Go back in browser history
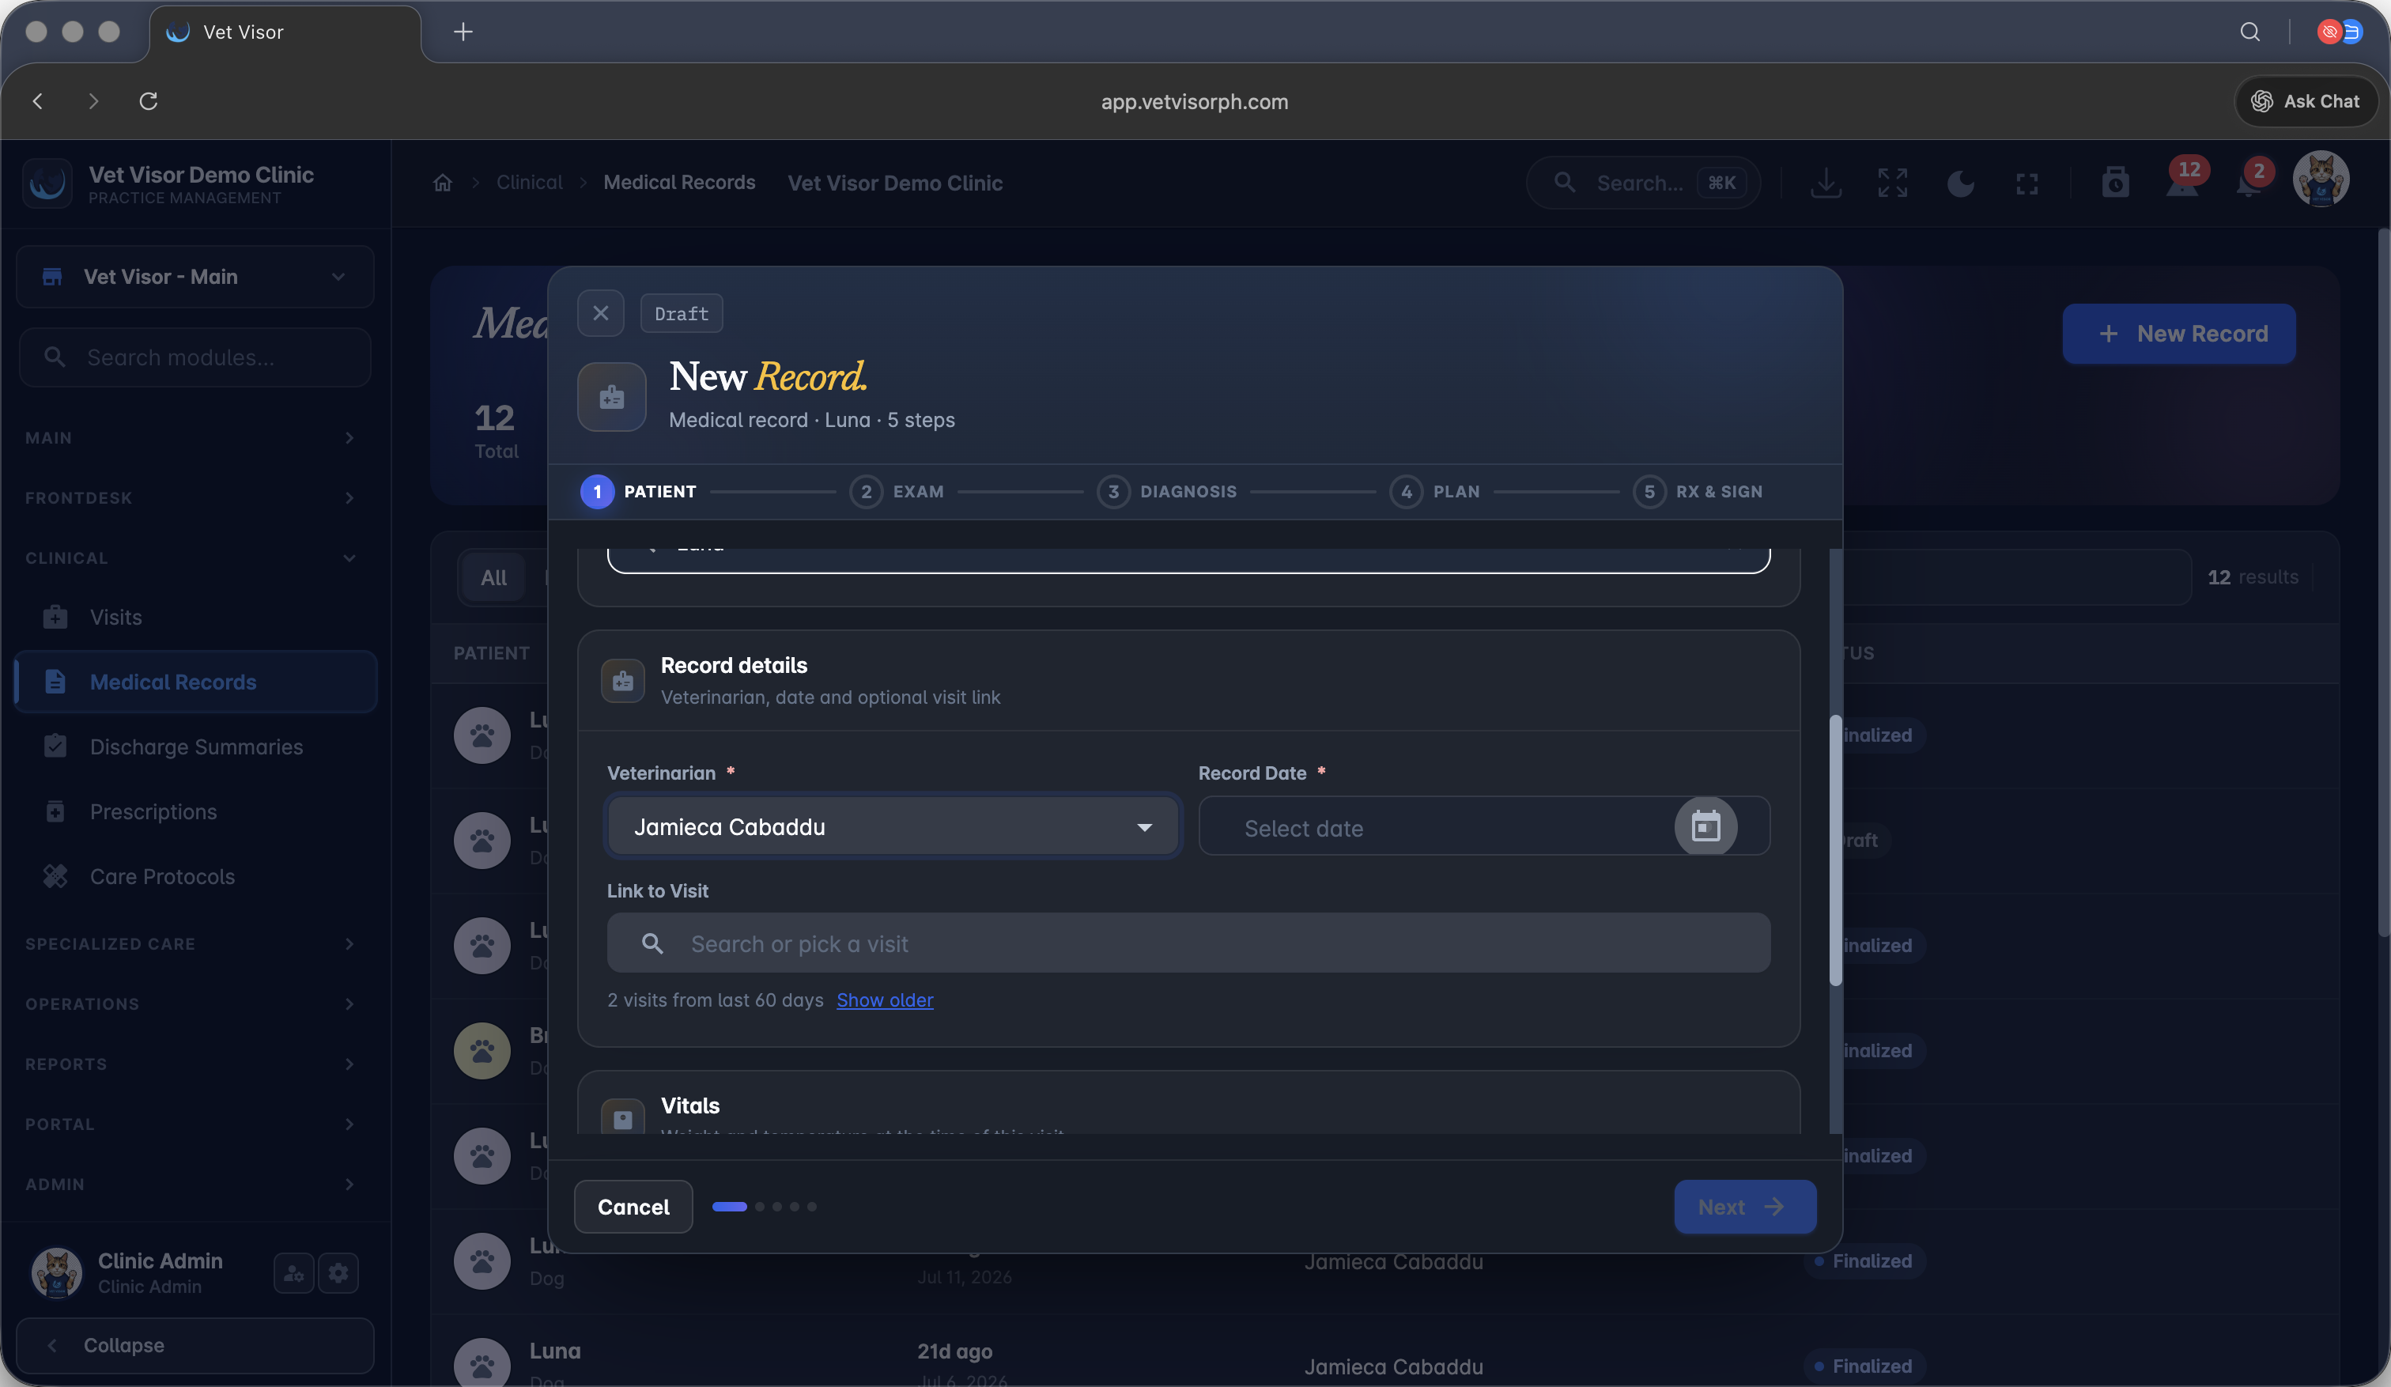 click(x=38, y=100)
